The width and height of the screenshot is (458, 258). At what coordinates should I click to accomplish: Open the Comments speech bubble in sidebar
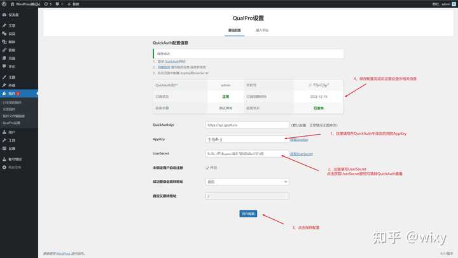[x=4, y=66]
